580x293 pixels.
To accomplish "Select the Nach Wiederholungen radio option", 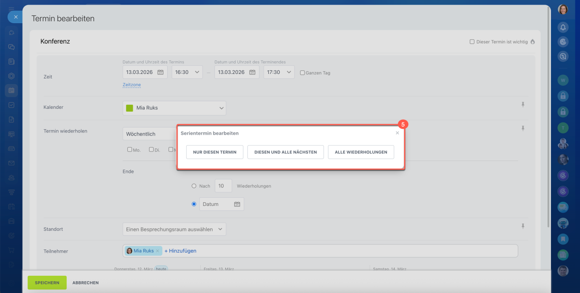I will coord(194,186).
